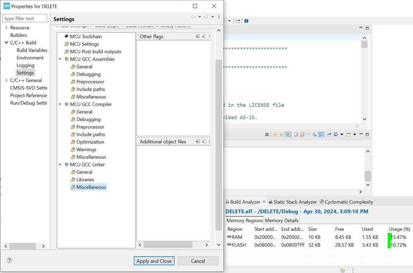This screenshot has width=413, height=273.
Task: Open the forward history dropdown arrow
Action: (212, 17)
